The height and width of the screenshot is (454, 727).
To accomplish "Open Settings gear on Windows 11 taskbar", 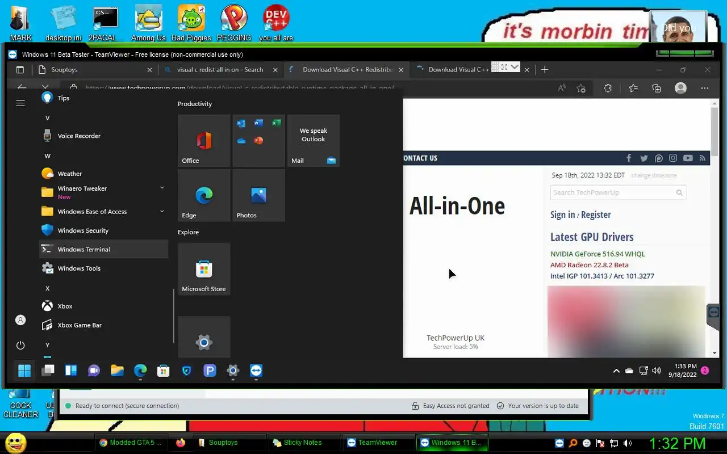I will click(x=233, y=371).
